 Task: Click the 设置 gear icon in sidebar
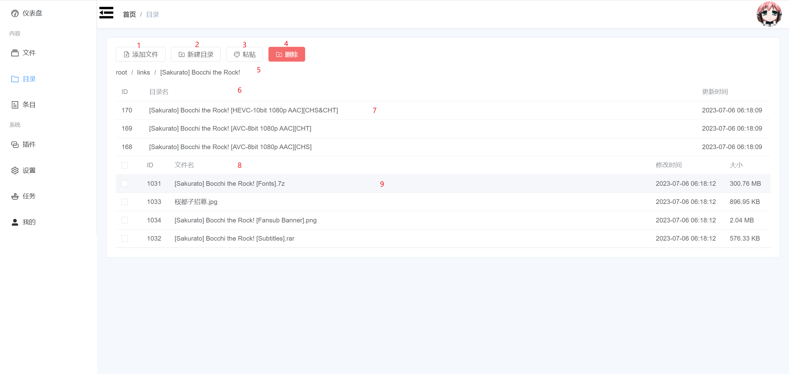[x=15, y=170]
